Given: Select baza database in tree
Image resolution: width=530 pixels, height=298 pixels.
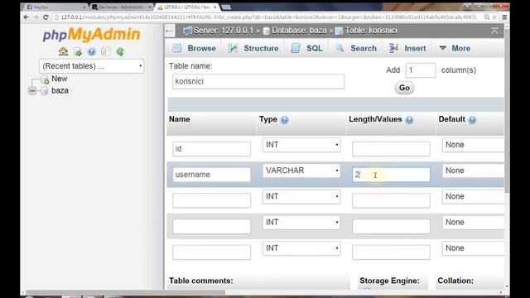Looking at the screenshot, I should pos(60,90).
